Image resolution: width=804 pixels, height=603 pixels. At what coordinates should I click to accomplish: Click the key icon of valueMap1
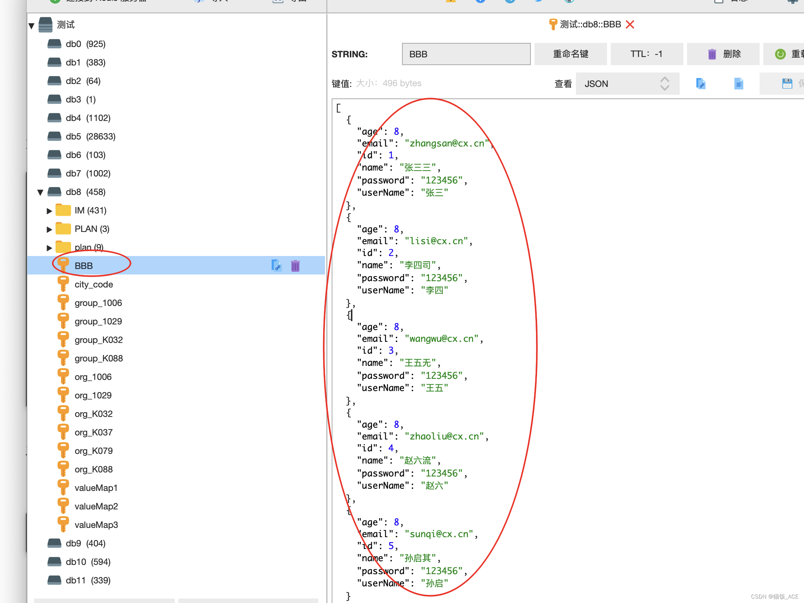coord(63,488)
